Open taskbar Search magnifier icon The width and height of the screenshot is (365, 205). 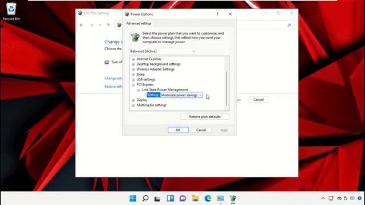(x=145, y=198)
